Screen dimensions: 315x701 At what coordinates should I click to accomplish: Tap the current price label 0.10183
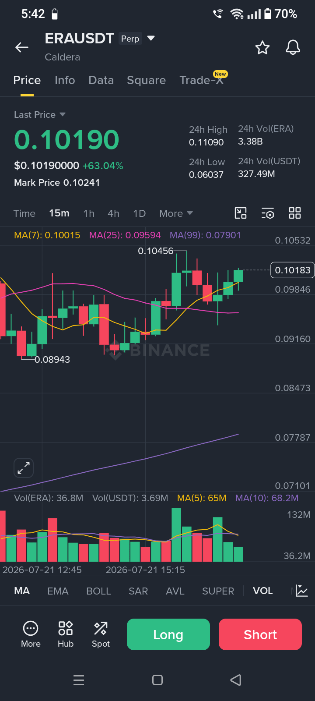[293, 270]
